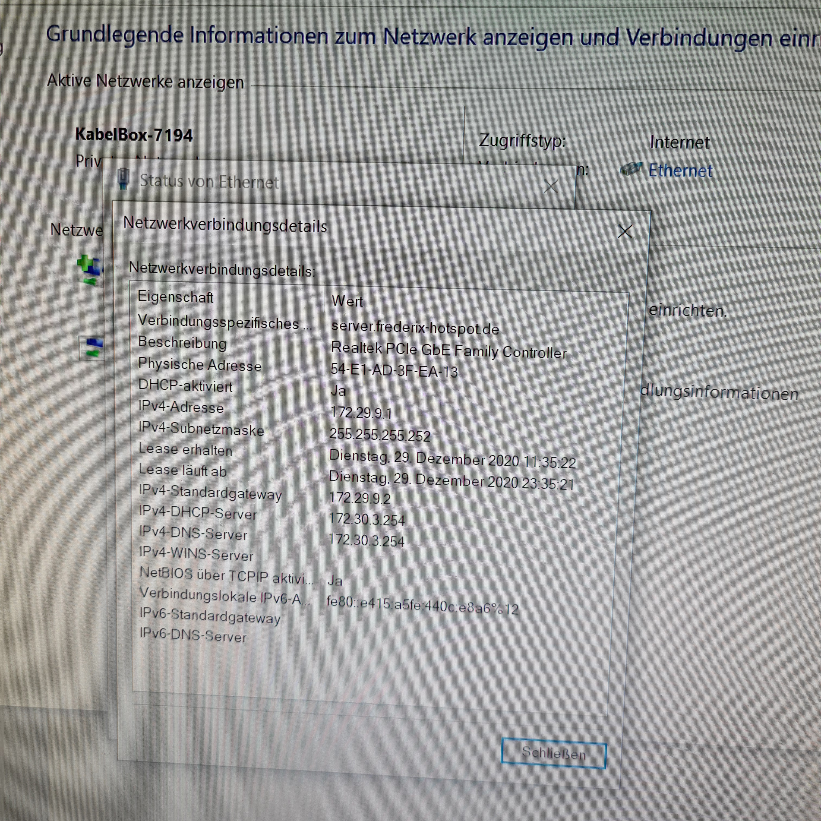821x821 pixels.
Task: Click the Schließen button
Action: coord(553,753)
